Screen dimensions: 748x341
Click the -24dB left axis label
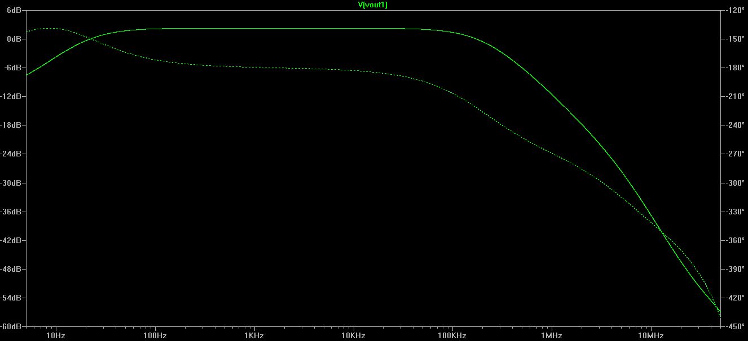(12, 154)
